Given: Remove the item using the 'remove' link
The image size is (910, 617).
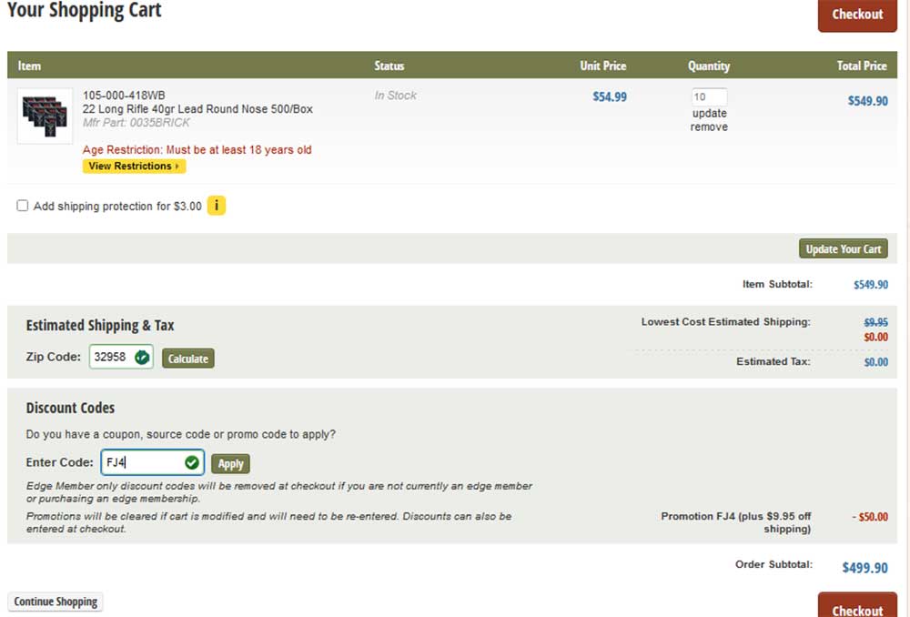Looking at the screenshot, I should [709, 127].
